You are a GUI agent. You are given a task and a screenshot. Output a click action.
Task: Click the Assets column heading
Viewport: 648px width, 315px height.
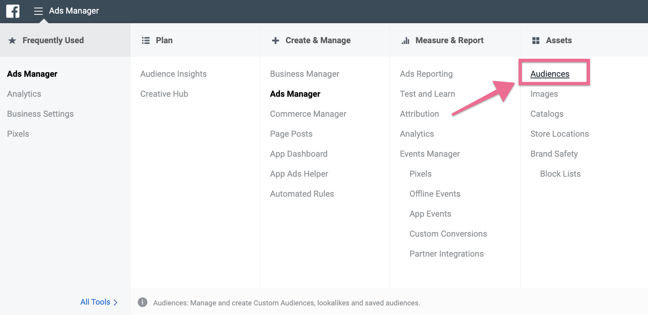tap(559, 40)
